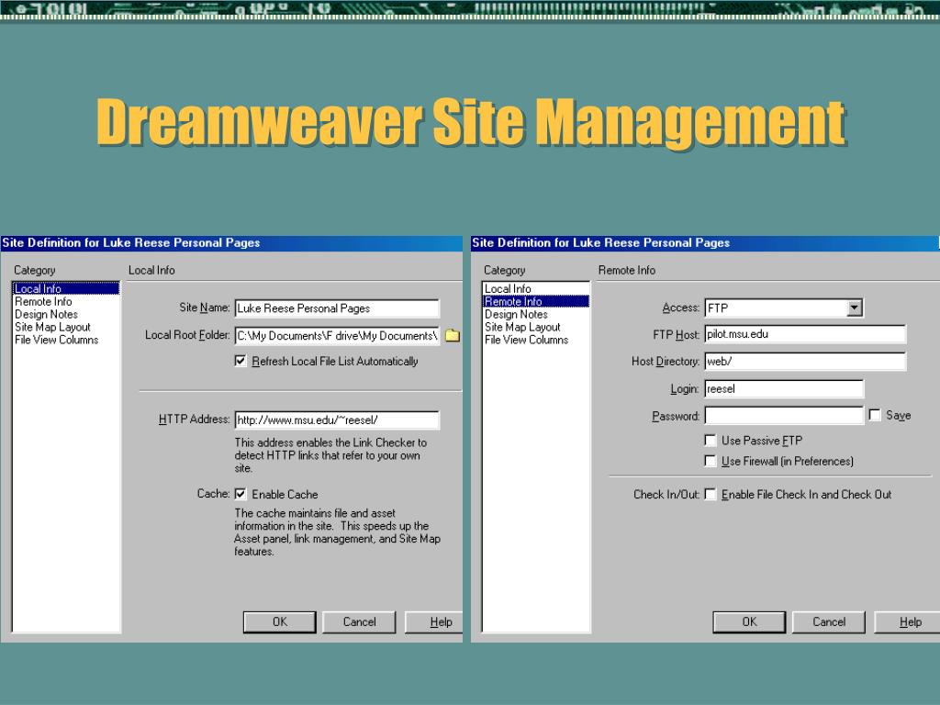Toggle Refresh Local File List Automatically checkbox

point(241,361)
